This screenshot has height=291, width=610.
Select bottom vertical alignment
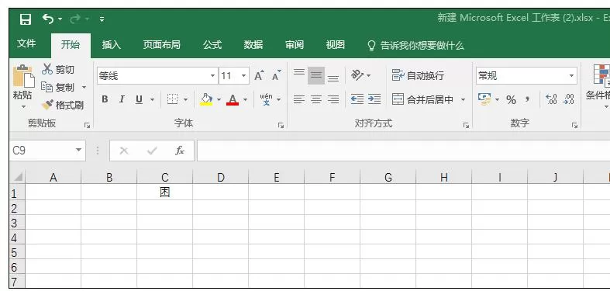(x=333, y=78)
